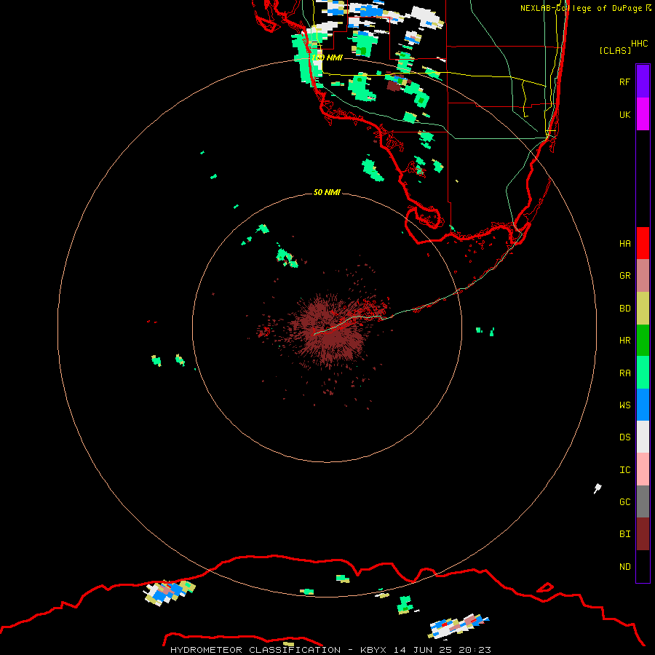Viewport: 655px width, 655px height.
Task: Click the KBYX radar site identifier
Action: point(373,650)
